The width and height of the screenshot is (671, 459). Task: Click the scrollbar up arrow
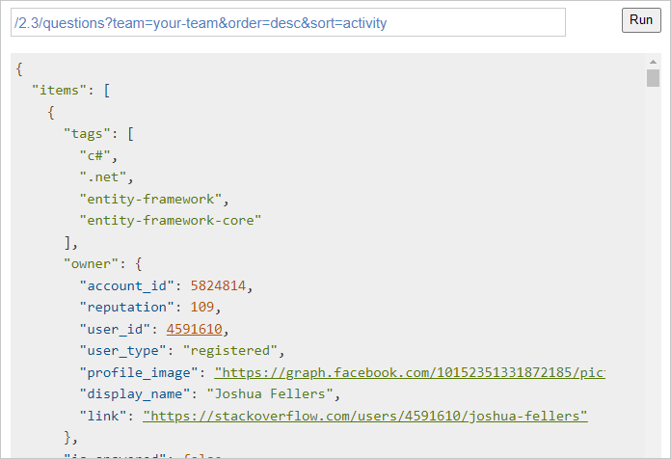point(653,61)
